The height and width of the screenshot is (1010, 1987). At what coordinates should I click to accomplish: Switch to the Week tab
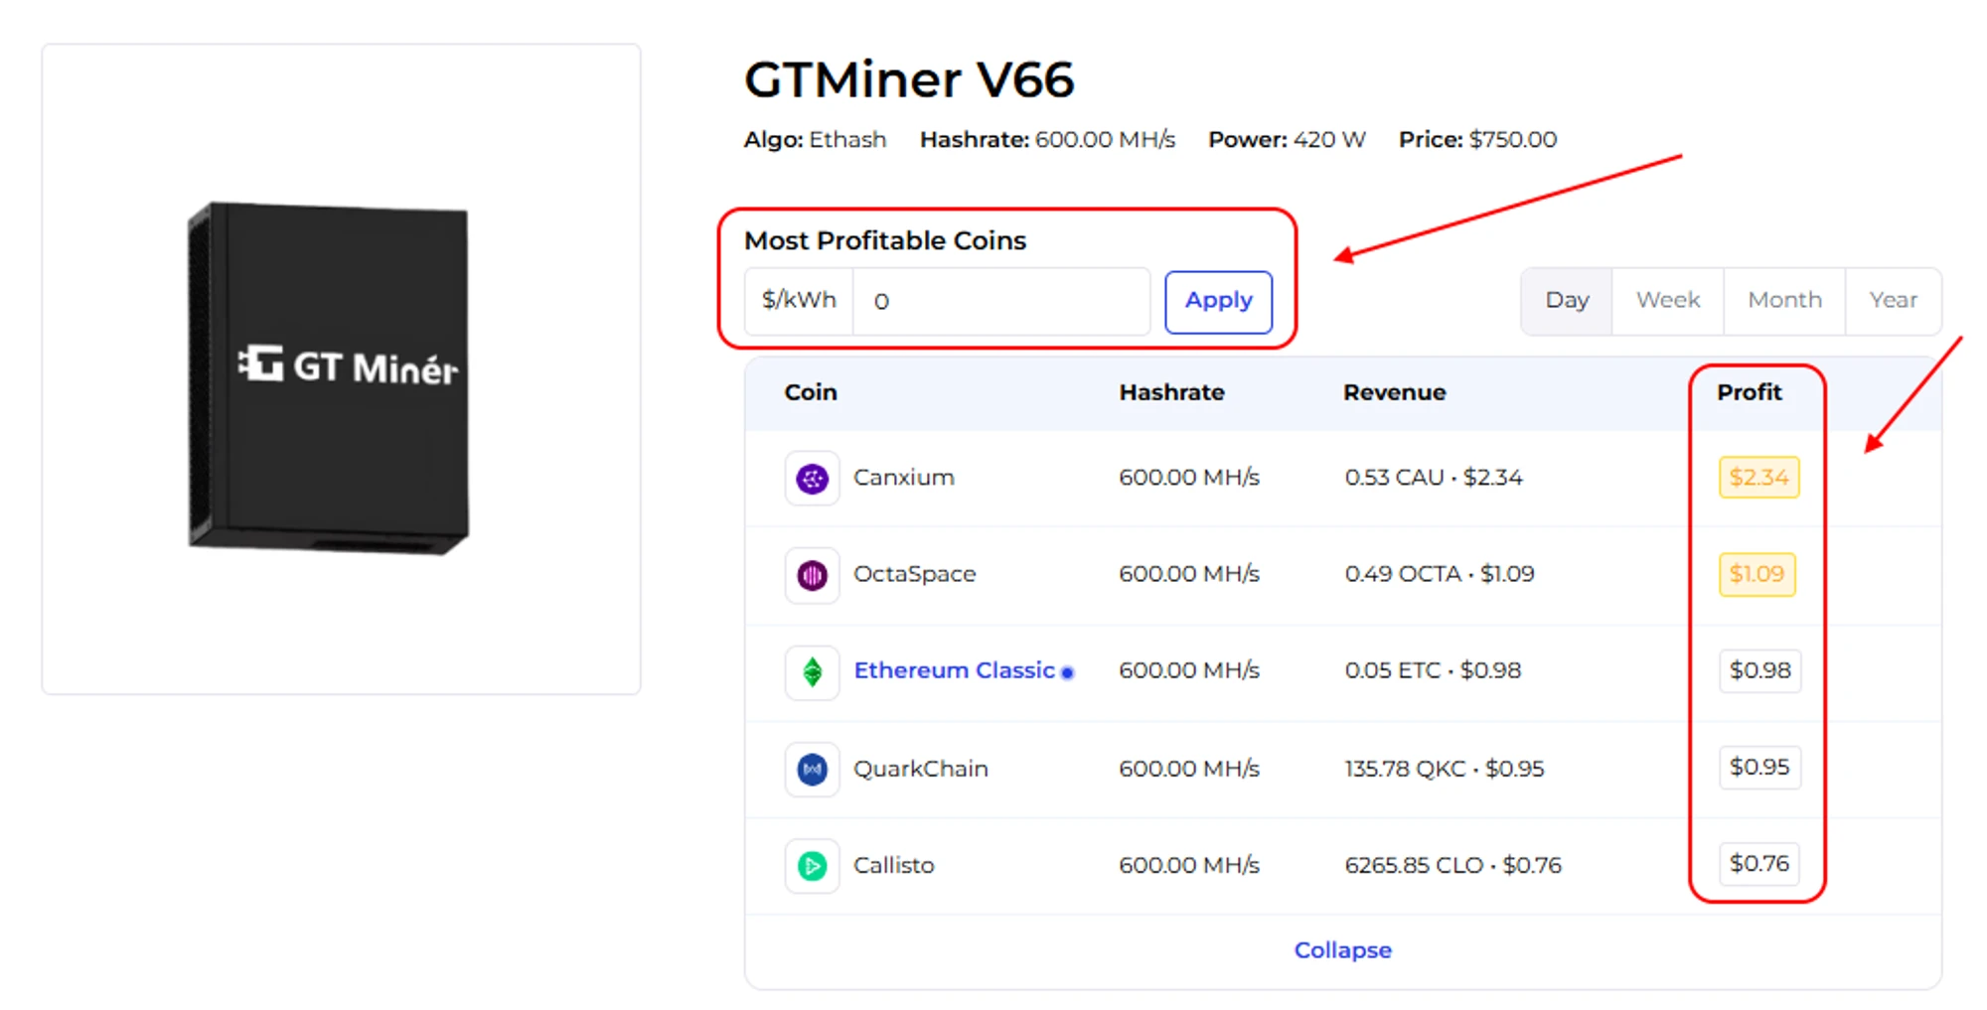(x=1668, y=300)
